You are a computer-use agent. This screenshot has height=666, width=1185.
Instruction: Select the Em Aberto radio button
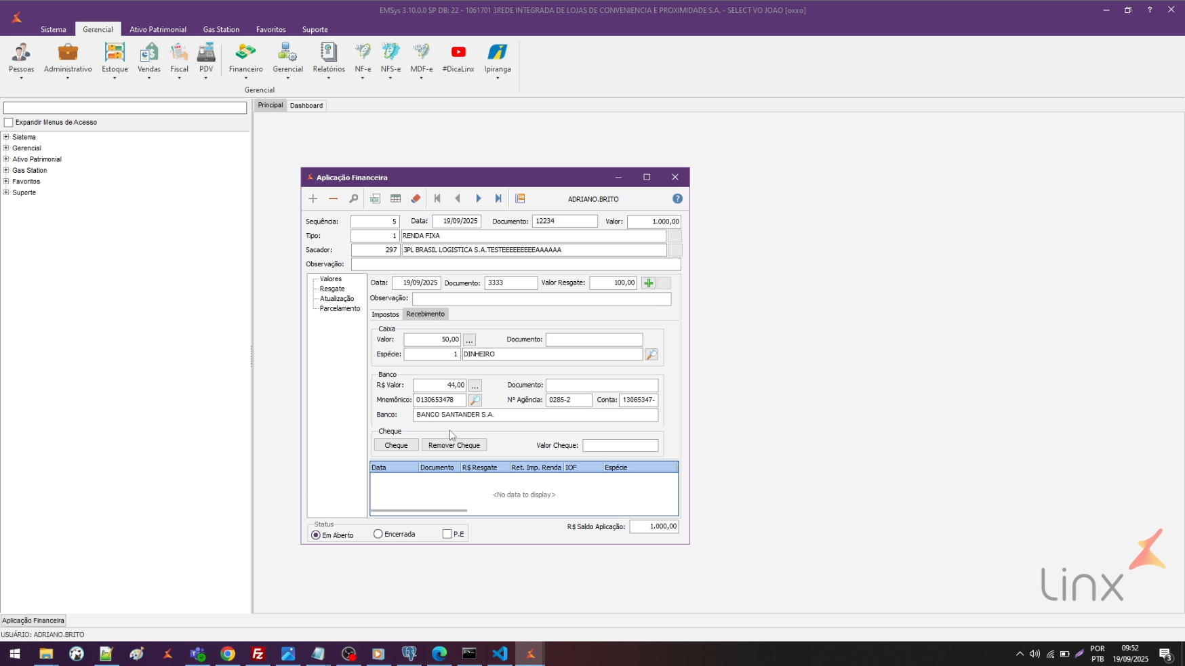coord(316,535)
